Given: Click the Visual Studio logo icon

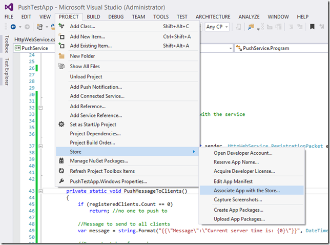Looking at the screenshot, I should (x=9, y=7).
